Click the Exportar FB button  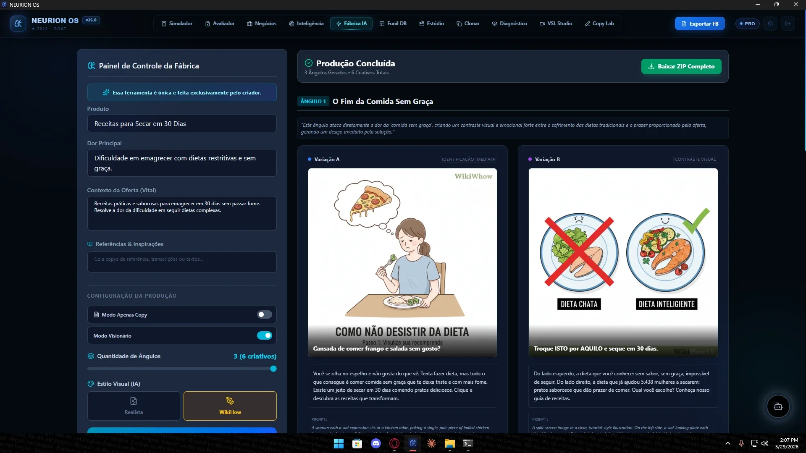(x=700, y=24)
